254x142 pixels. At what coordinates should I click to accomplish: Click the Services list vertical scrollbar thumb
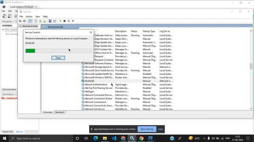click(251, 66)
